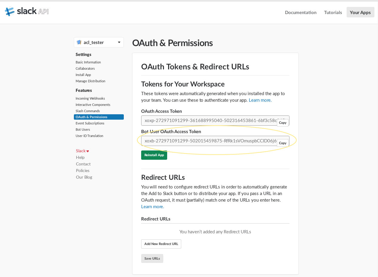Click Add New Redirect URL button
Viewport: 378px width, 277px height.
tap(161, 244)
